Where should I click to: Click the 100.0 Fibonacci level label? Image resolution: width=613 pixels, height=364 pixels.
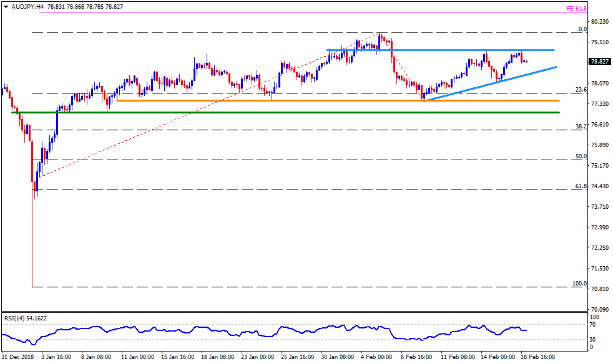tap(579, 283)
